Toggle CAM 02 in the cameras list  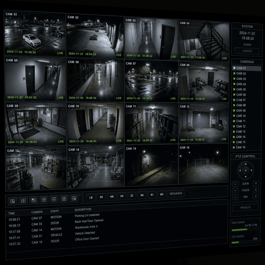pyautogui.click(x=247, y=73)
